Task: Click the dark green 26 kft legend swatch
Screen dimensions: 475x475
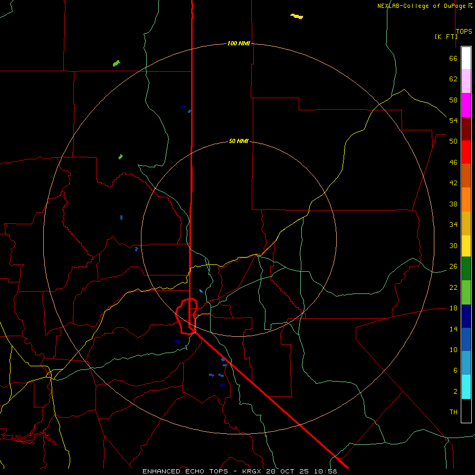Action: point(466,269)
